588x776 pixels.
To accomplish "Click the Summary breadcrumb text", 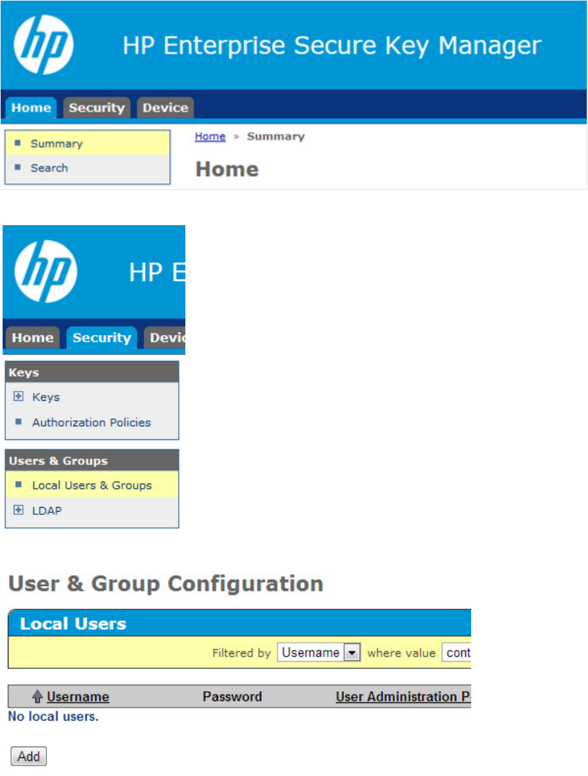I will click(x=275, y=136).
